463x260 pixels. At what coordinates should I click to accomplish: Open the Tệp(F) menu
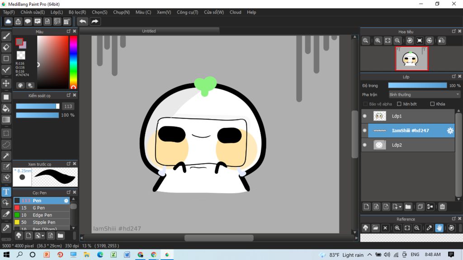click(x=9, y=12)
